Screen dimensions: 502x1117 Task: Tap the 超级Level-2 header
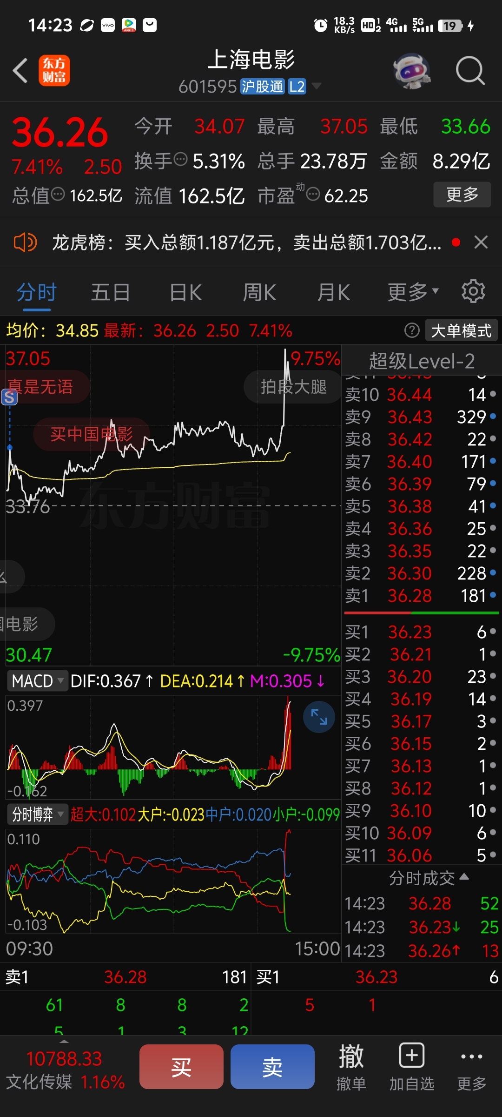(422, 361)
